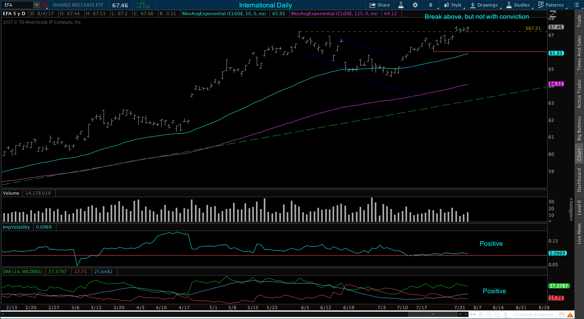Viewport: 584px width, 319px height.
Task: Click the MovAvgExponential 50 study label
Action: [x=225, y=13]
